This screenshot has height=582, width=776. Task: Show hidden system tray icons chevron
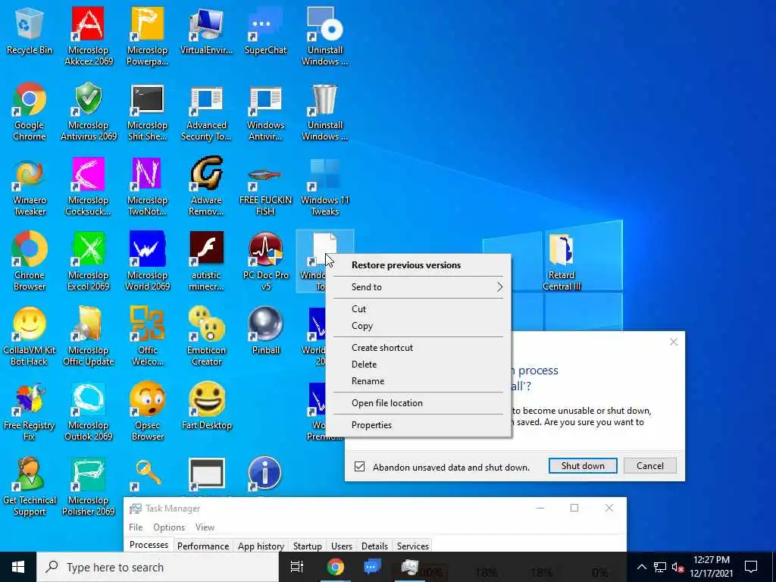tap(641, 567)
